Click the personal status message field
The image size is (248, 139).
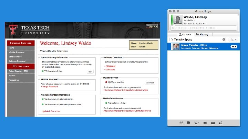click(204, 28)
